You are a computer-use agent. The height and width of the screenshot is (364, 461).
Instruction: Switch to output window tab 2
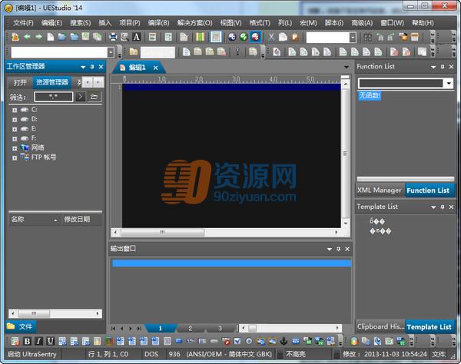191,329
